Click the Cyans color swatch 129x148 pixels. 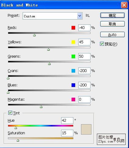73,71
